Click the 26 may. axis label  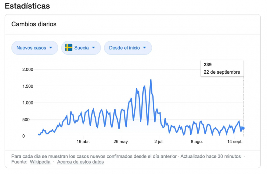(x=121, y=142)
